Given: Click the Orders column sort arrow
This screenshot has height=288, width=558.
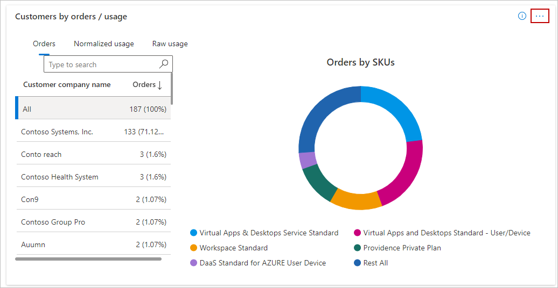Looking at the screenshot, I should (160, 85).
